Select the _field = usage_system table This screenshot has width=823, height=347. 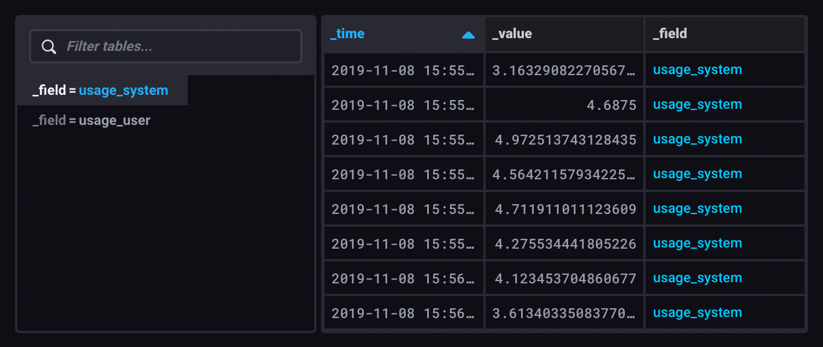click(101, 91)
